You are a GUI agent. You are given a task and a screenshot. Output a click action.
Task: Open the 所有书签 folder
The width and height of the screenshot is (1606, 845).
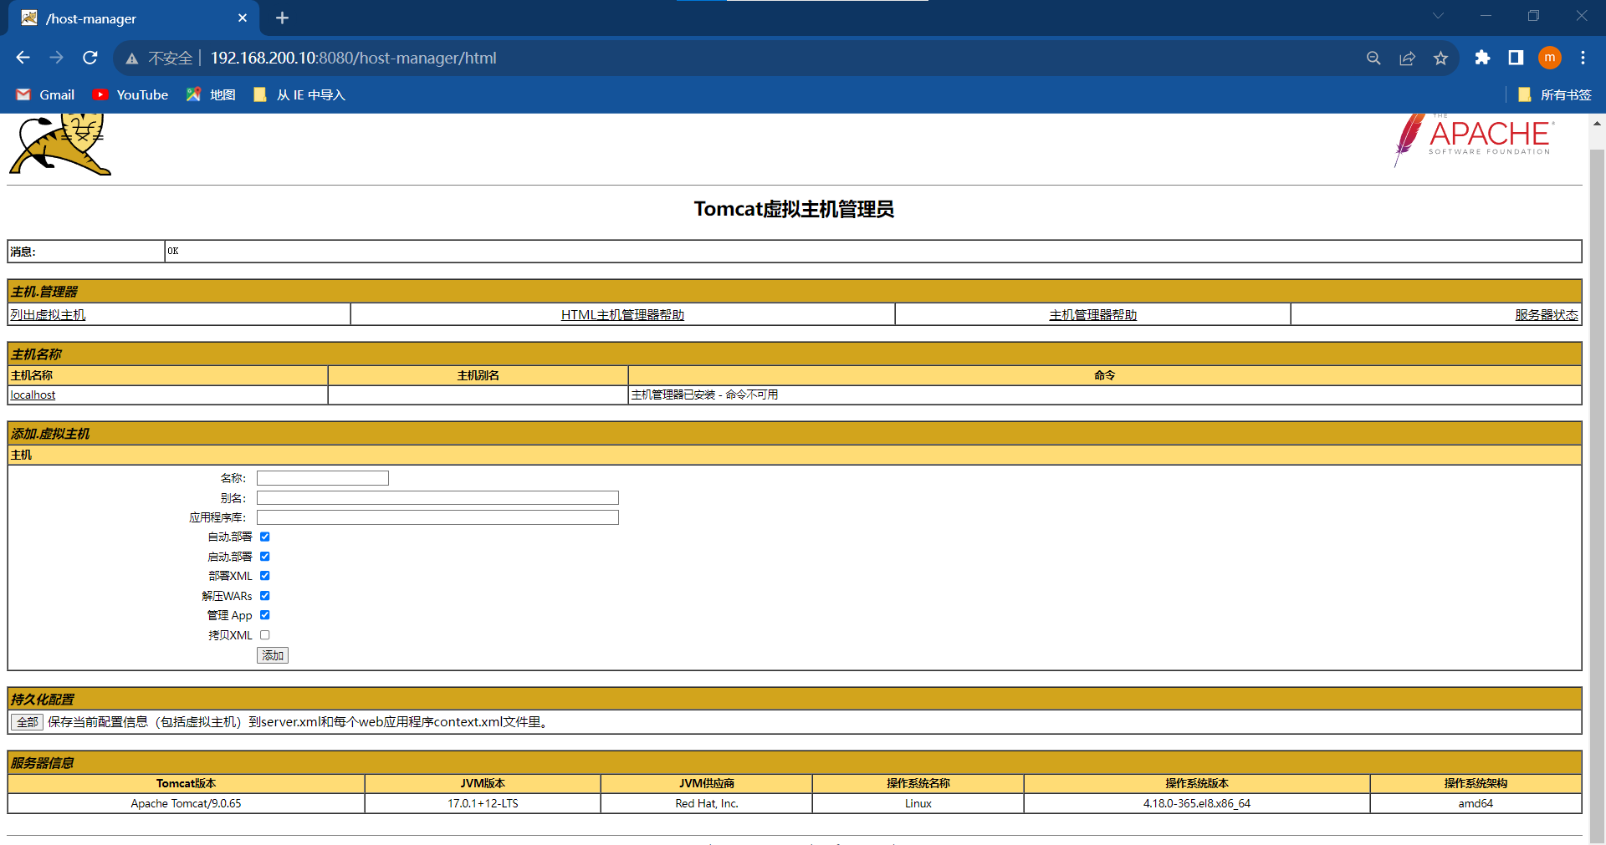click(1554, 94)
